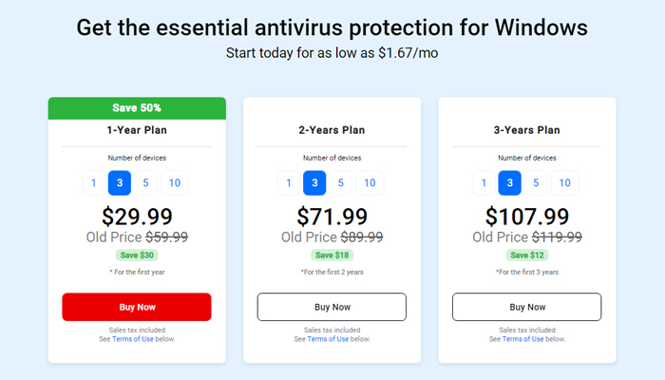Click Buy Now for 2-Years Plan
Image resolution: width=665 pixels, height=380 pixels.
(332, 307)
